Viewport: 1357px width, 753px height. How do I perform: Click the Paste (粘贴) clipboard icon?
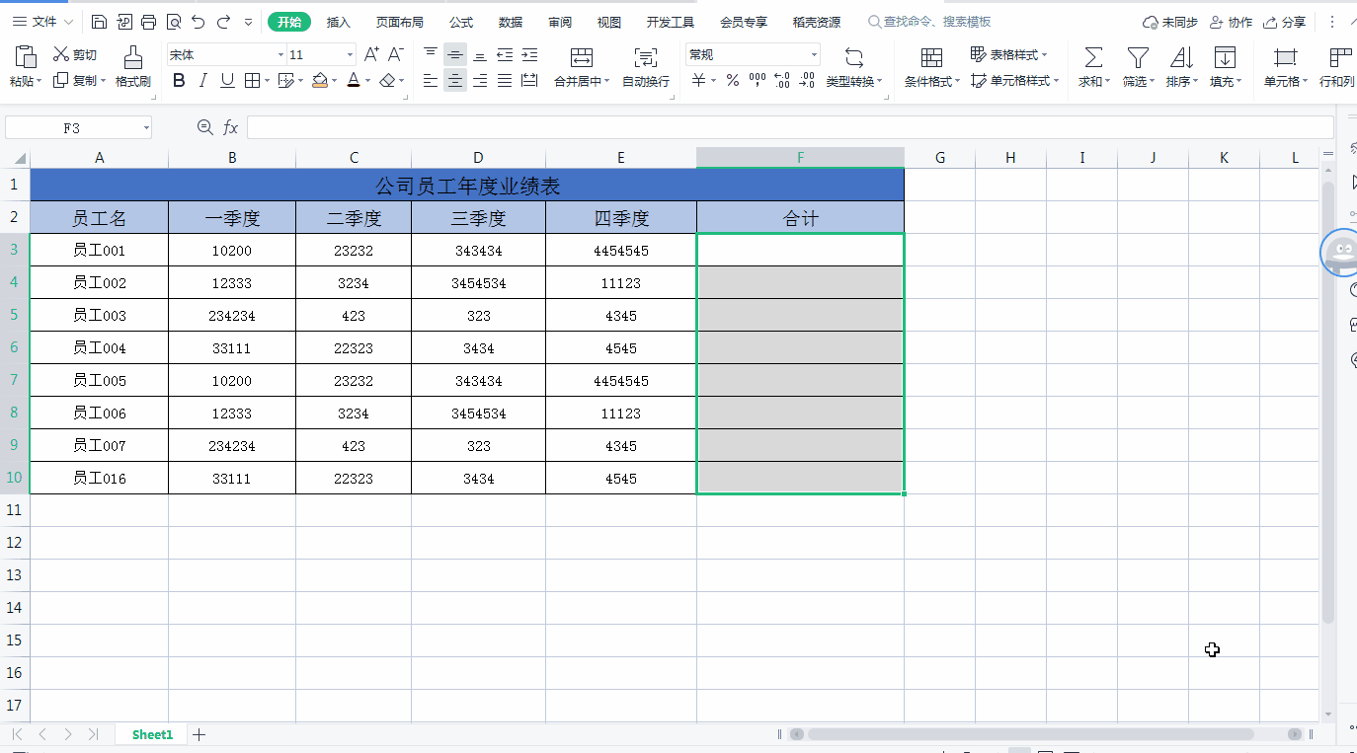[x=26, y=56]
